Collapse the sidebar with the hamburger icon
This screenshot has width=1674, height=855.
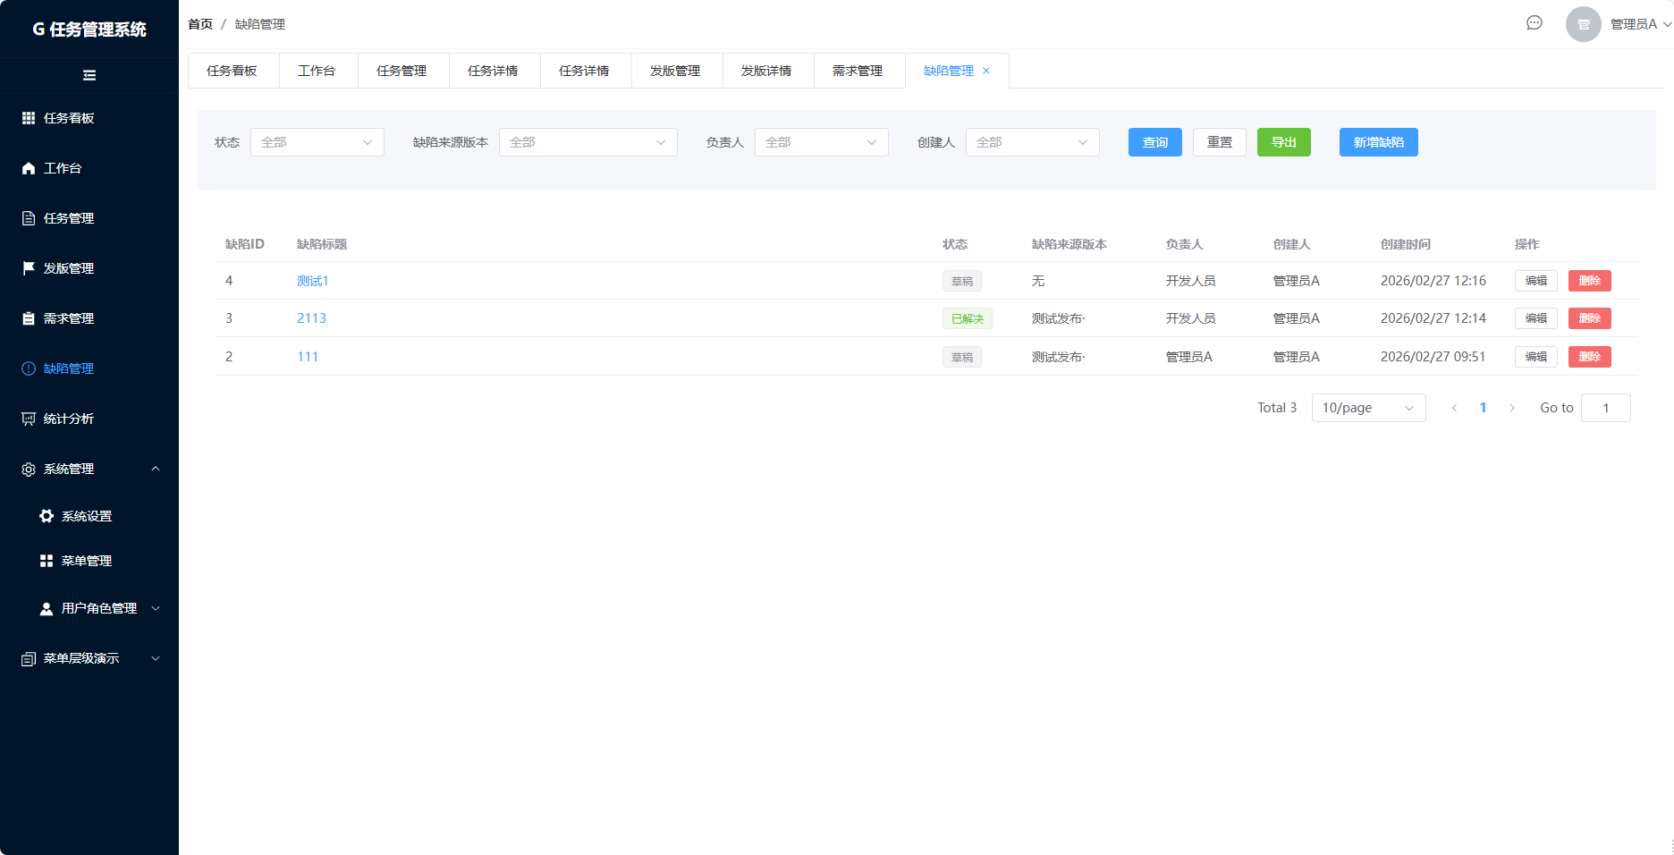89,75
